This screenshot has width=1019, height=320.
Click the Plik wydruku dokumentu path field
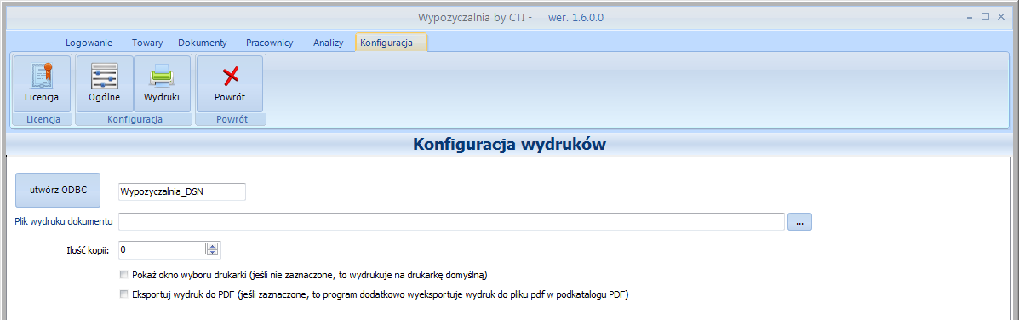pos(452,222)
